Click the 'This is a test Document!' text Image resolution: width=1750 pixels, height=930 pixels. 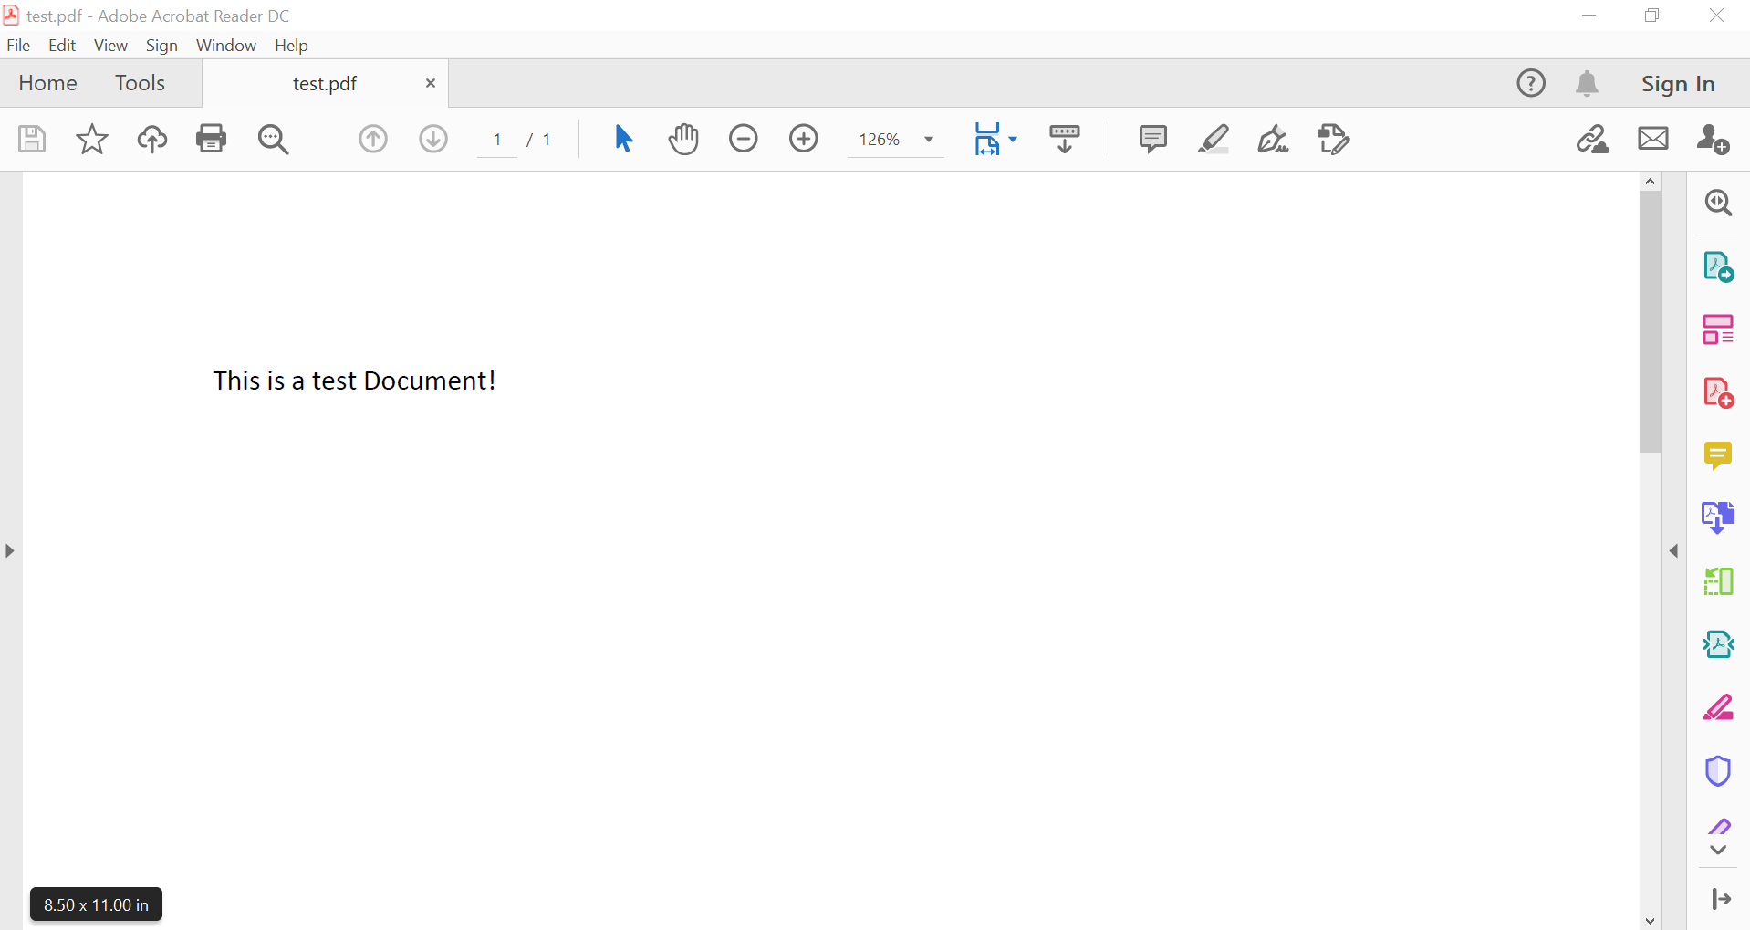click(x=354, y=381)
